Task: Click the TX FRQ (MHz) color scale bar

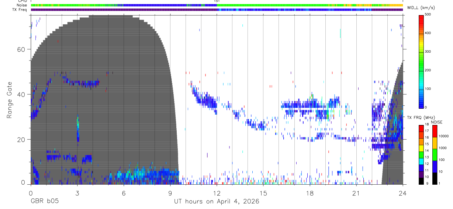Action: pyautogui.click(x=421, y=154)
